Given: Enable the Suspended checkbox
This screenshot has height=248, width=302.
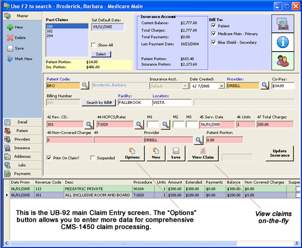Looking at the screenshot, I should 93,158.
